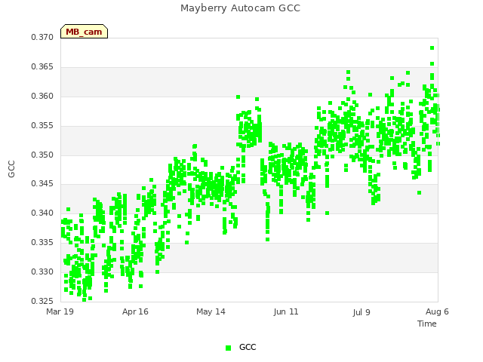
Task: Click the 0.355 y-axis value
Action: tap(42, 126)
